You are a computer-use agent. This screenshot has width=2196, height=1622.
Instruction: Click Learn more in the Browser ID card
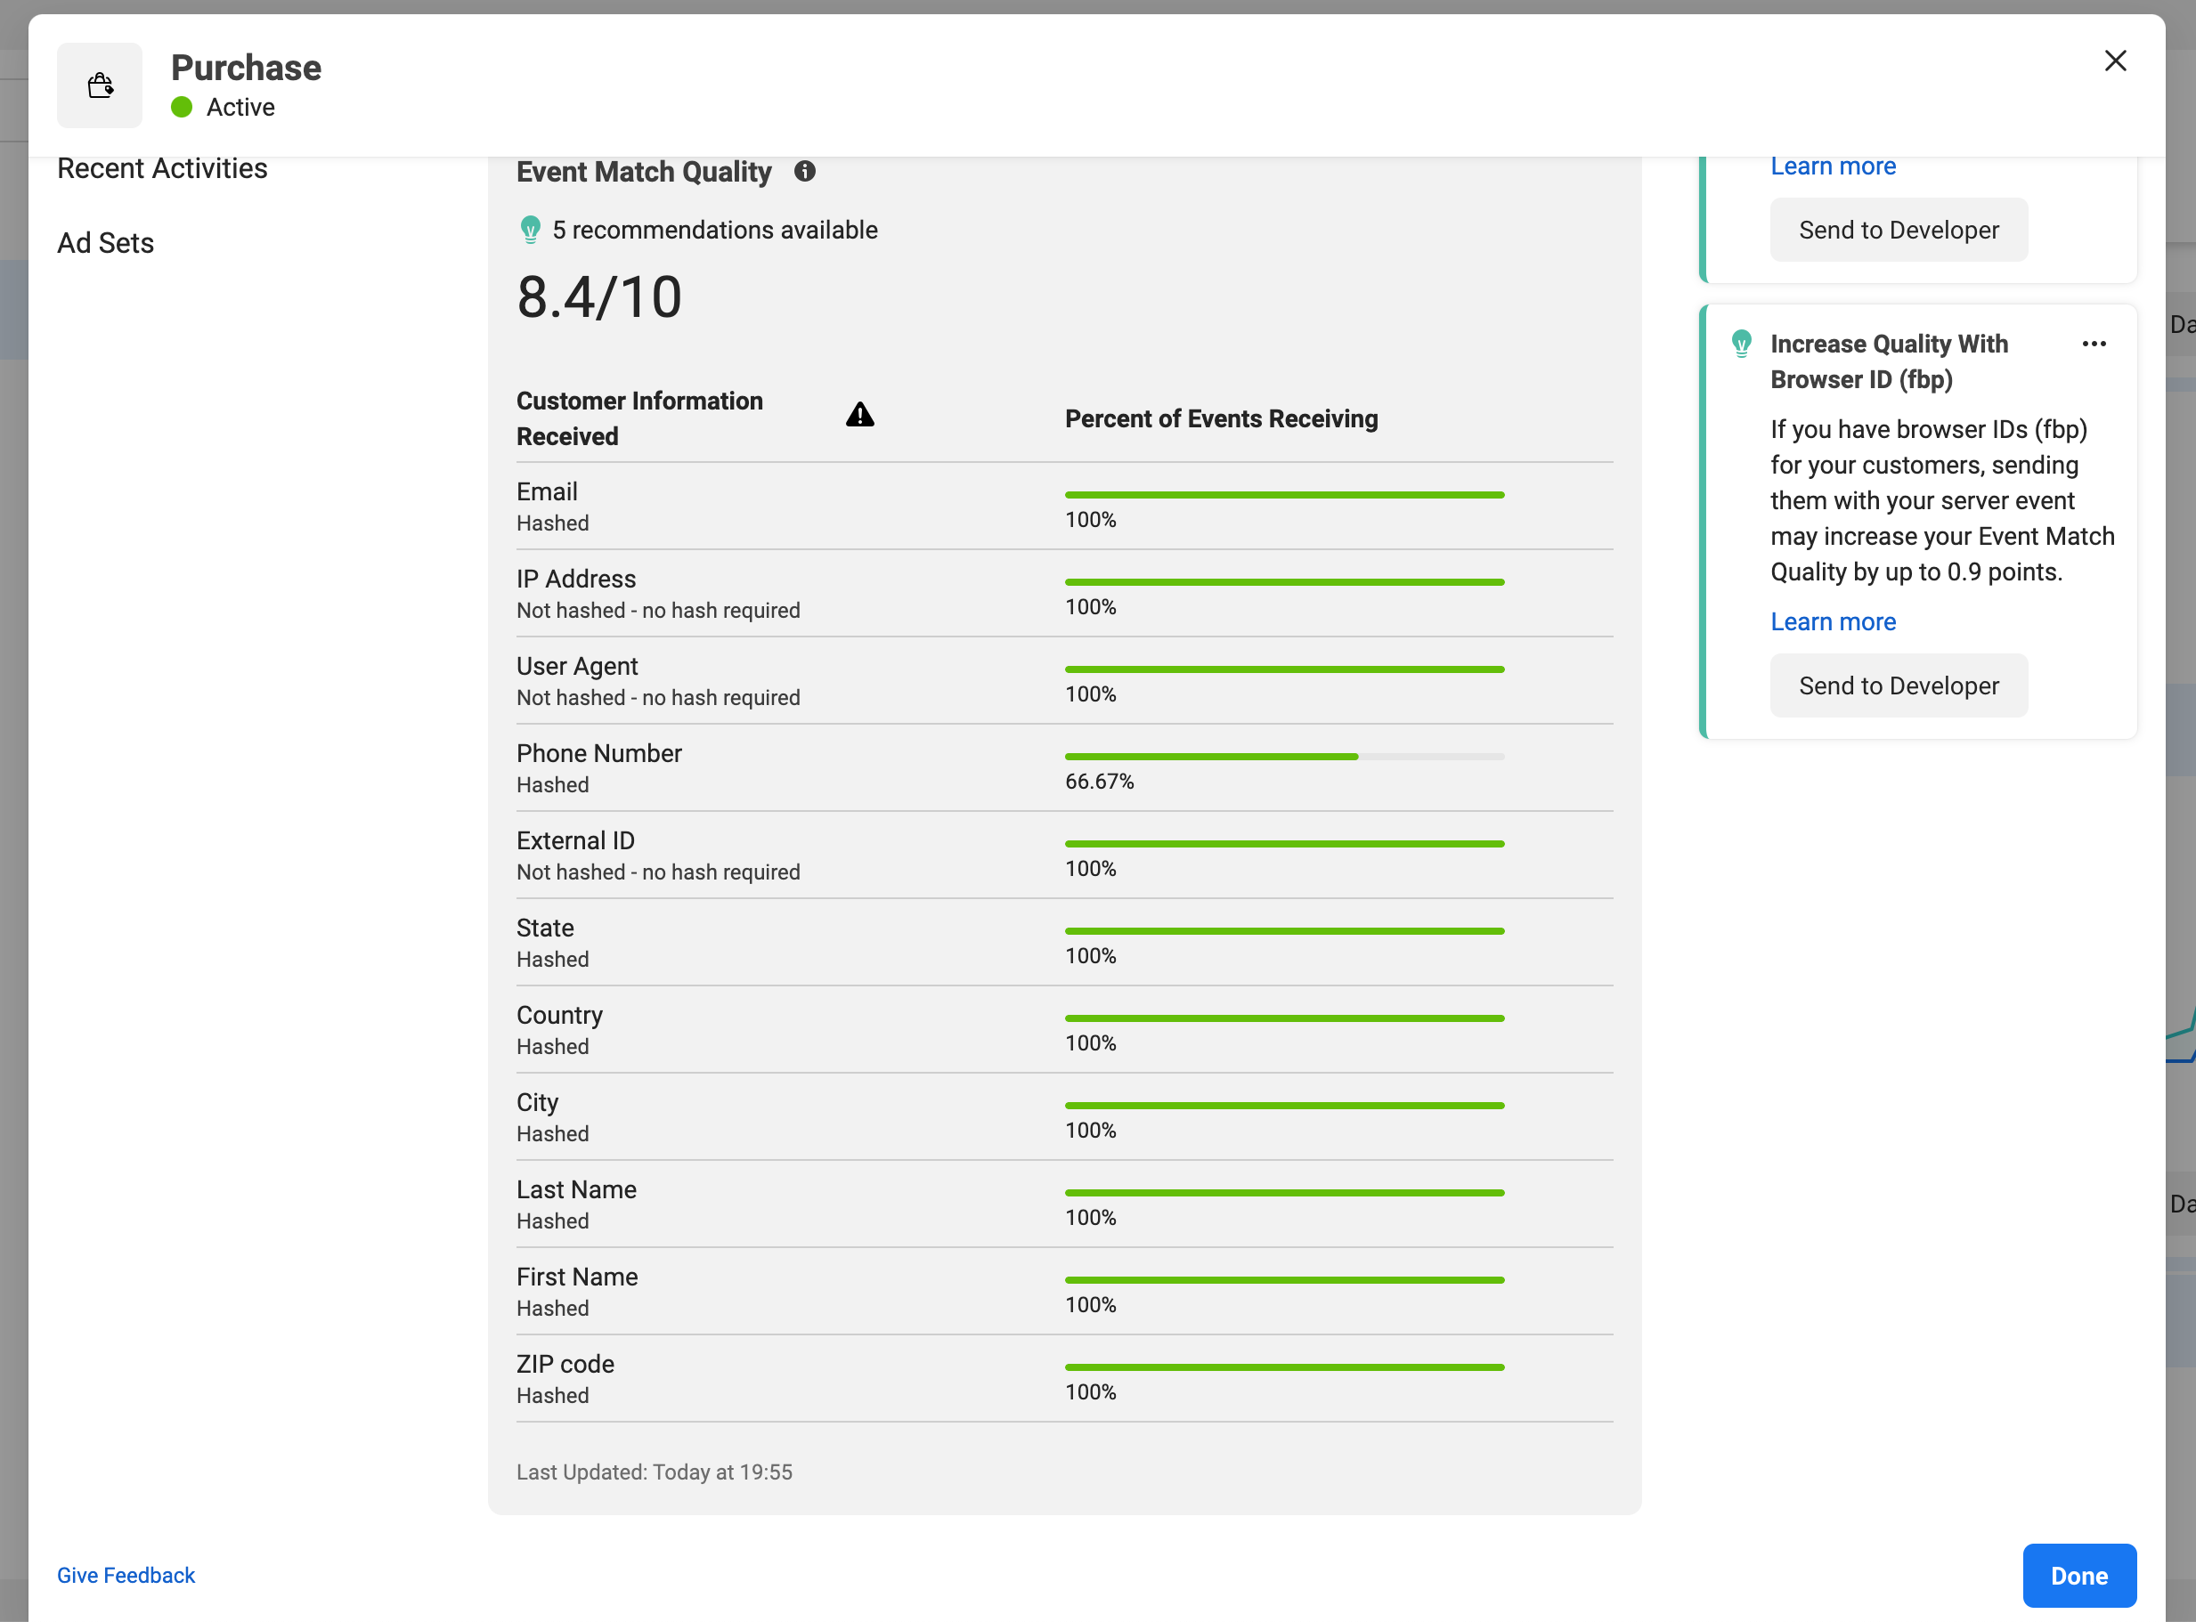1833,621
